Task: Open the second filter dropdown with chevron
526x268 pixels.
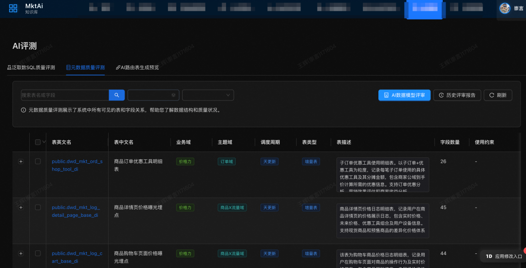Action: click(208, 95)
